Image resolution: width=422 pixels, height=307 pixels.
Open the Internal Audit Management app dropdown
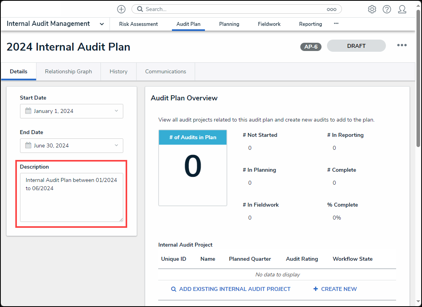[102, 24]
